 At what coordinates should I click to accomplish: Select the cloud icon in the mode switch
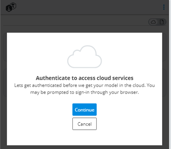pos(153,22)
